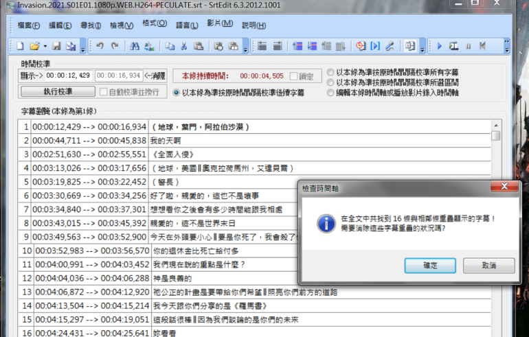The width and height of the screenshot is (529, 337).
Task: Click the paste-special icon next to the clock paste
Action: coord(234,46)
